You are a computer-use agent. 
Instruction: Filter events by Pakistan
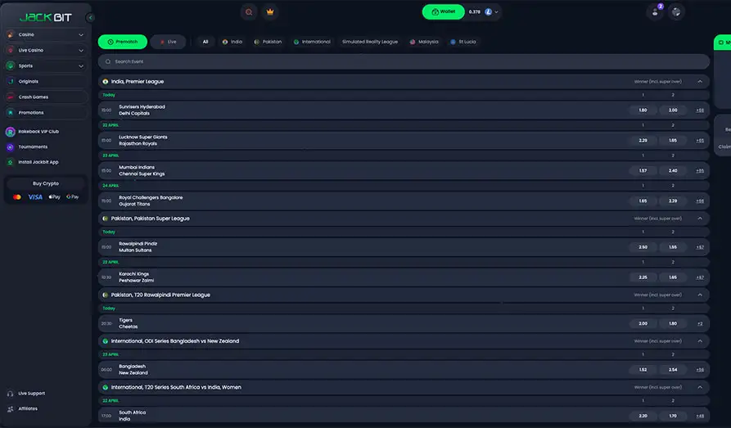[x=268, y=42]
